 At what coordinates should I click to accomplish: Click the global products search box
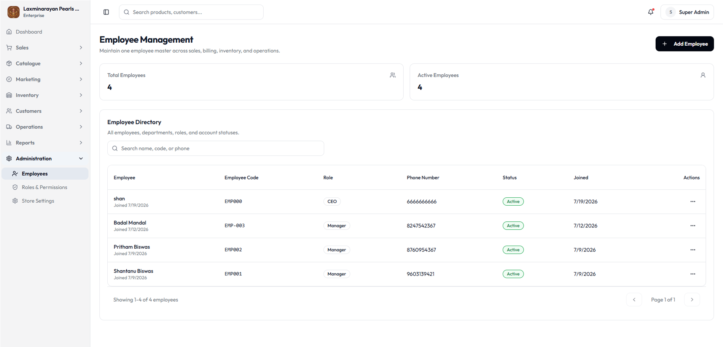point(191,12)
